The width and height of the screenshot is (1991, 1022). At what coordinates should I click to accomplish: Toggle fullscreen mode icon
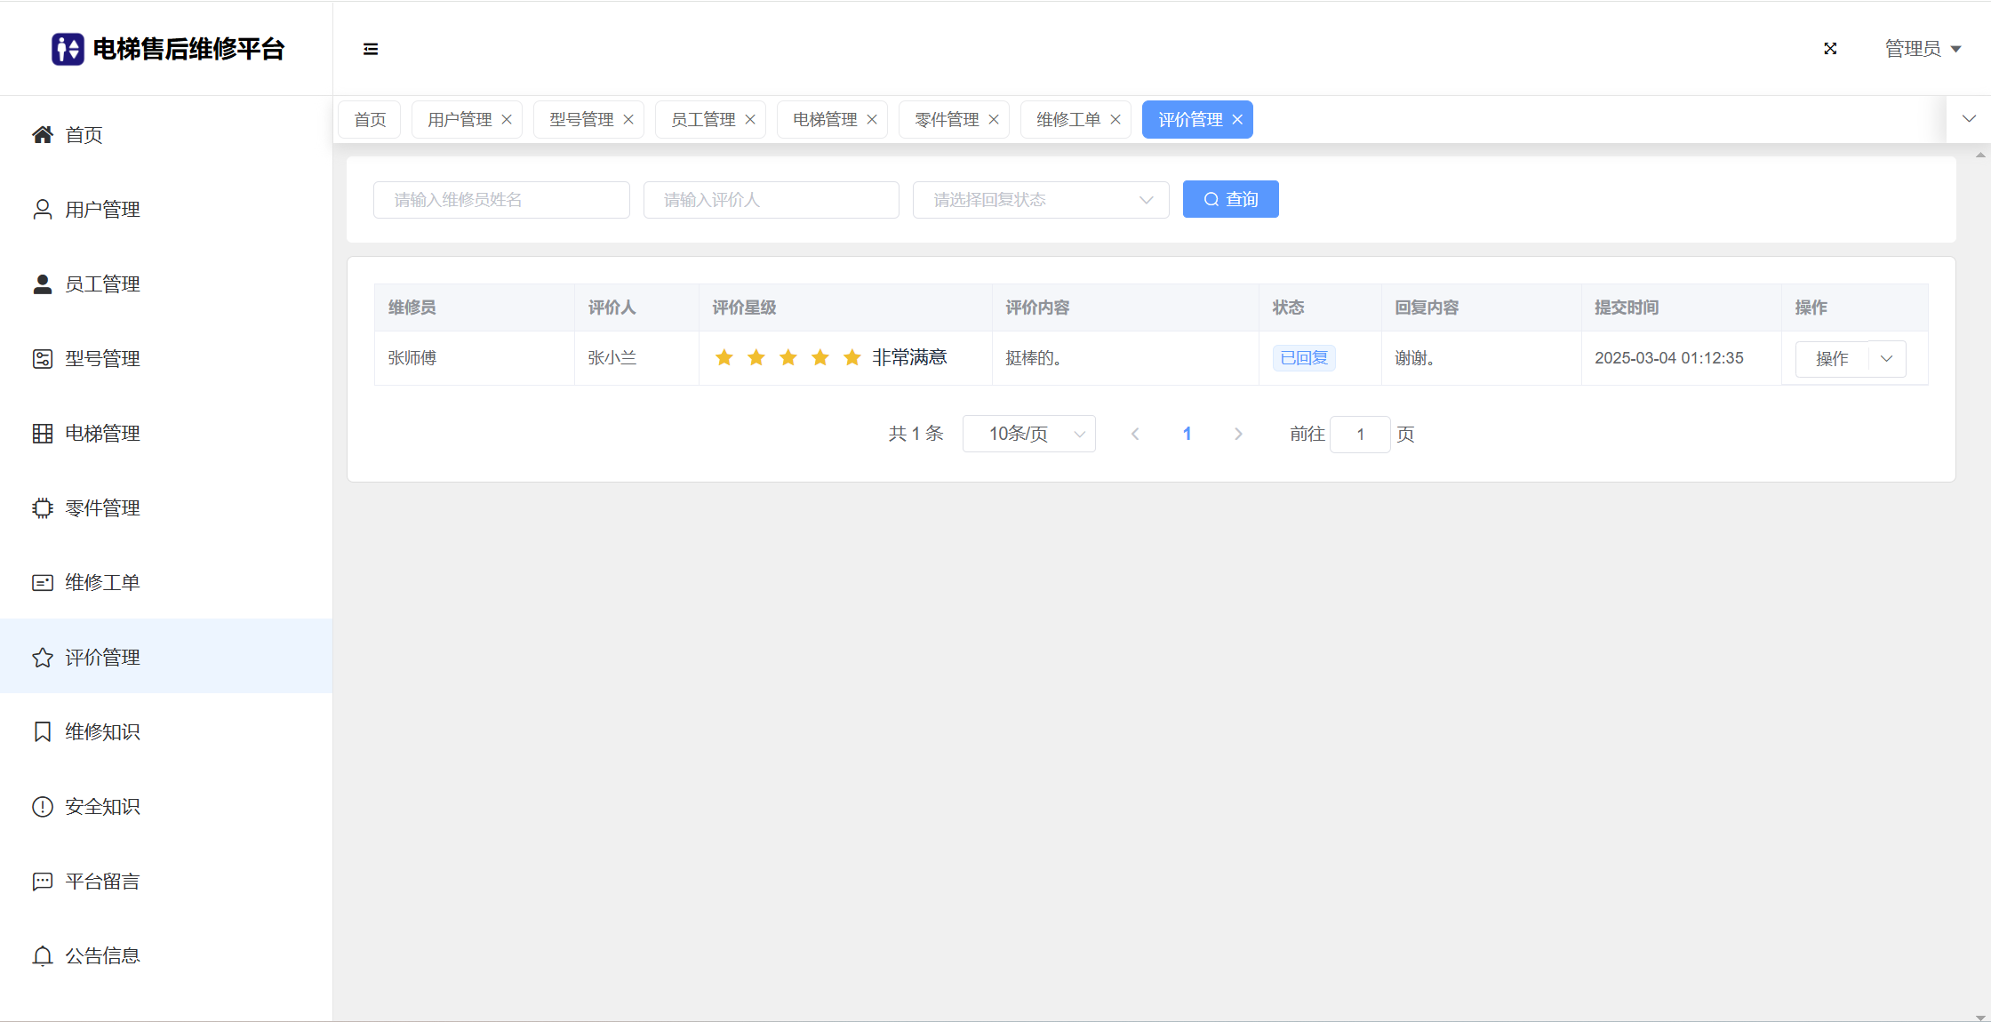[x=1830, y=49]
